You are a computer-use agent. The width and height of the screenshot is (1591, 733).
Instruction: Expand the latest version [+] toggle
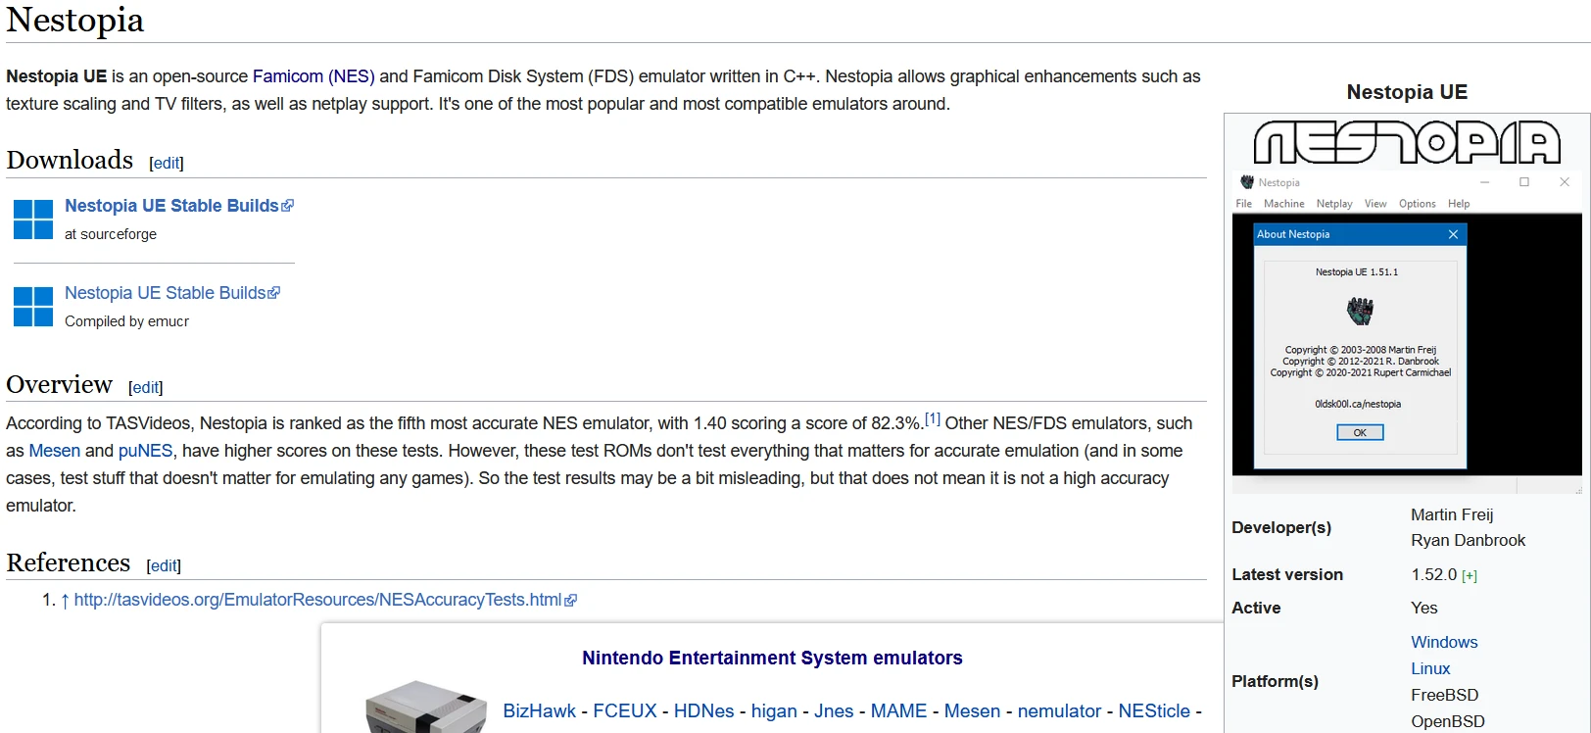(1470, 576)
